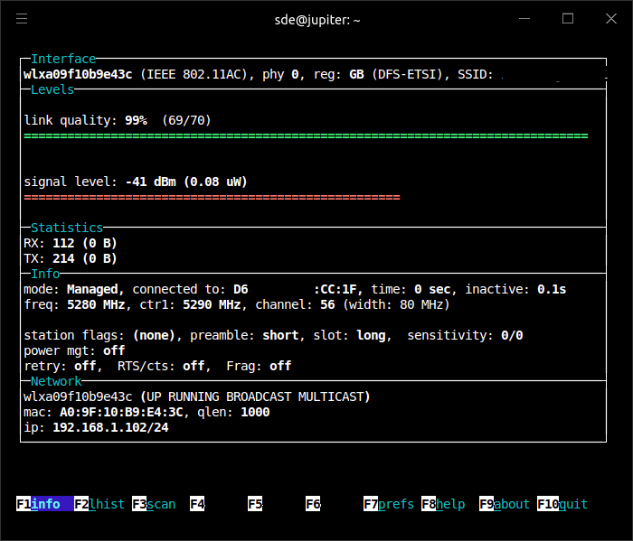
Task: Close the terminal window
Action: click(x=611, y=19)
